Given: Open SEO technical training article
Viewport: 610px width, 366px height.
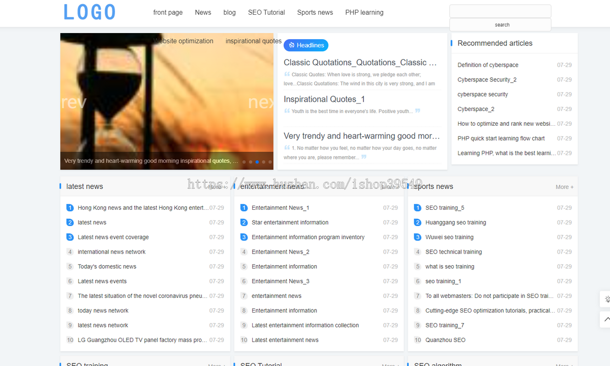Looking at the screenshot, I should tap(453, 252).
